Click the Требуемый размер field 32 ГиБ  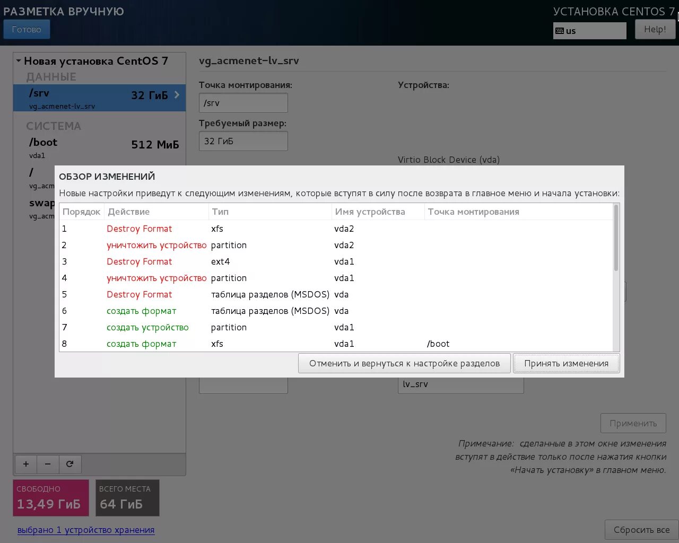click(x=243, y=141)
